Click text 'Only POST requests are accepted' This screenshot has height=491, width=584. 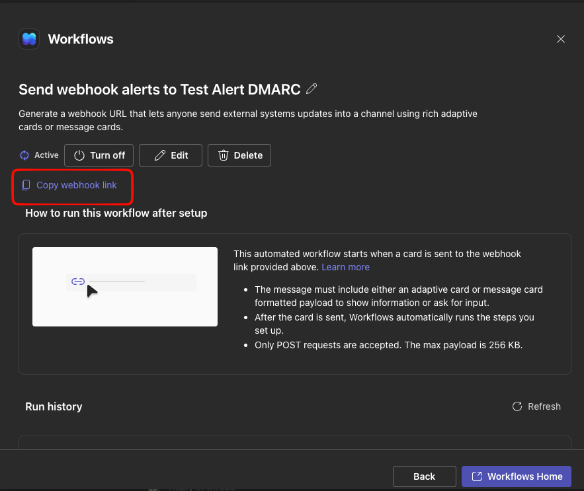tap(328, 345)
